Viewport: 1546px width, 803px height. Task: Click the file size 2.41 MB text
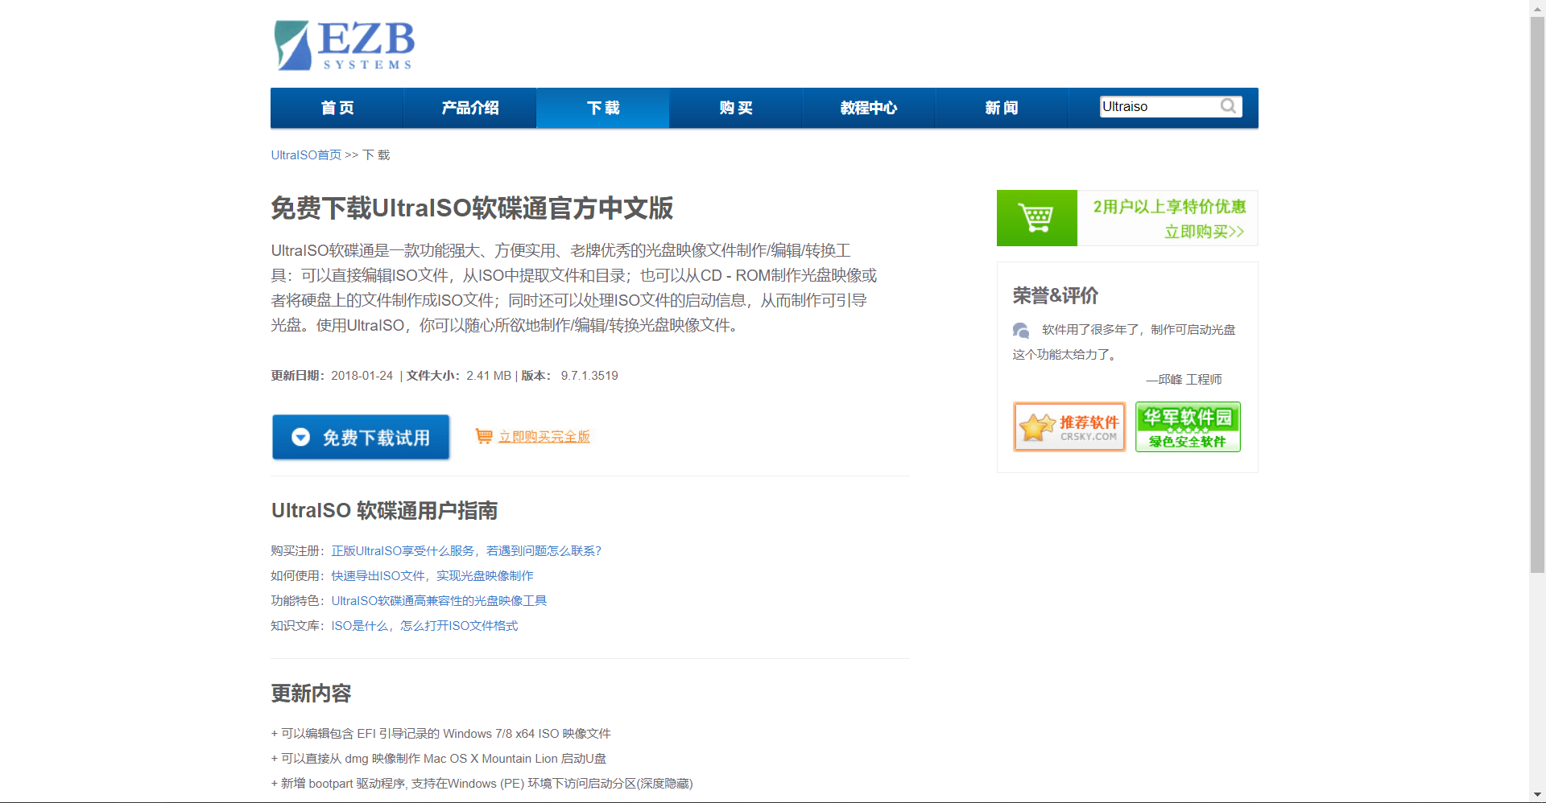489,376
